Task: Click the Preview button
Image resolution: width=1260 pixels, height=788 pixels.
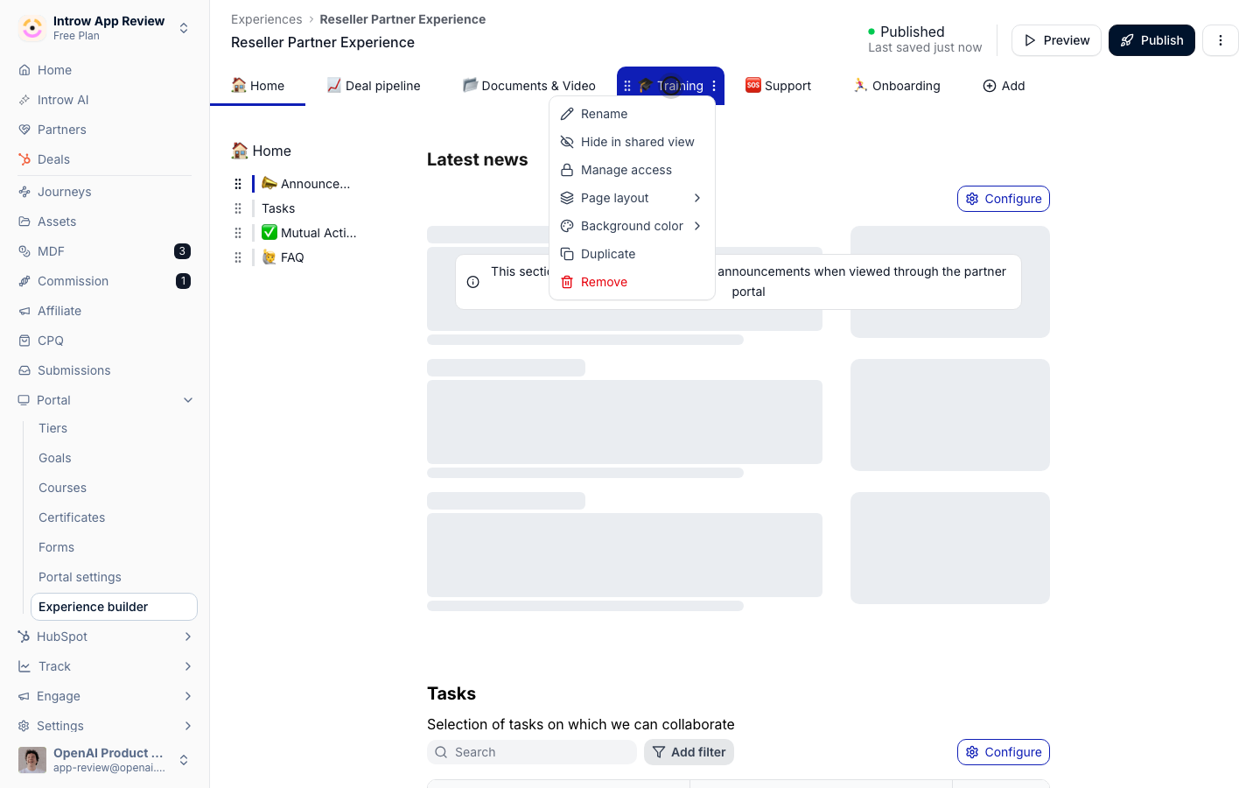Action: coord(1056,40)
